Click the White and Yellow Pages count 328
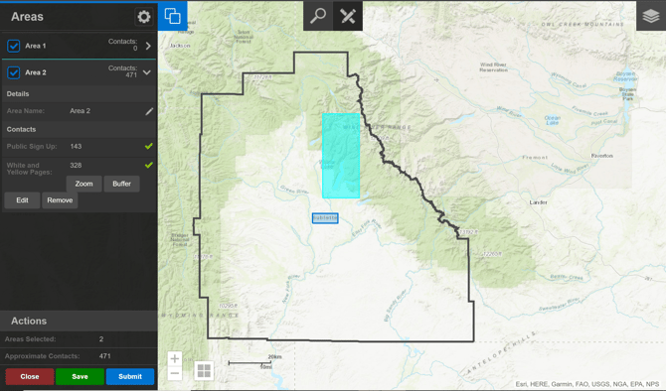The width and height of the screenshot is (666, 391). (x=76, y=165)
